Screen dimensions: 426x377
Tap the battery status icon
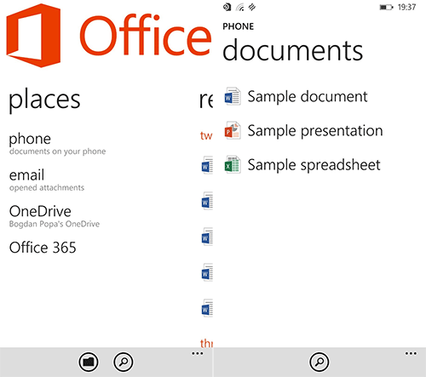click(x=386, y=7)
